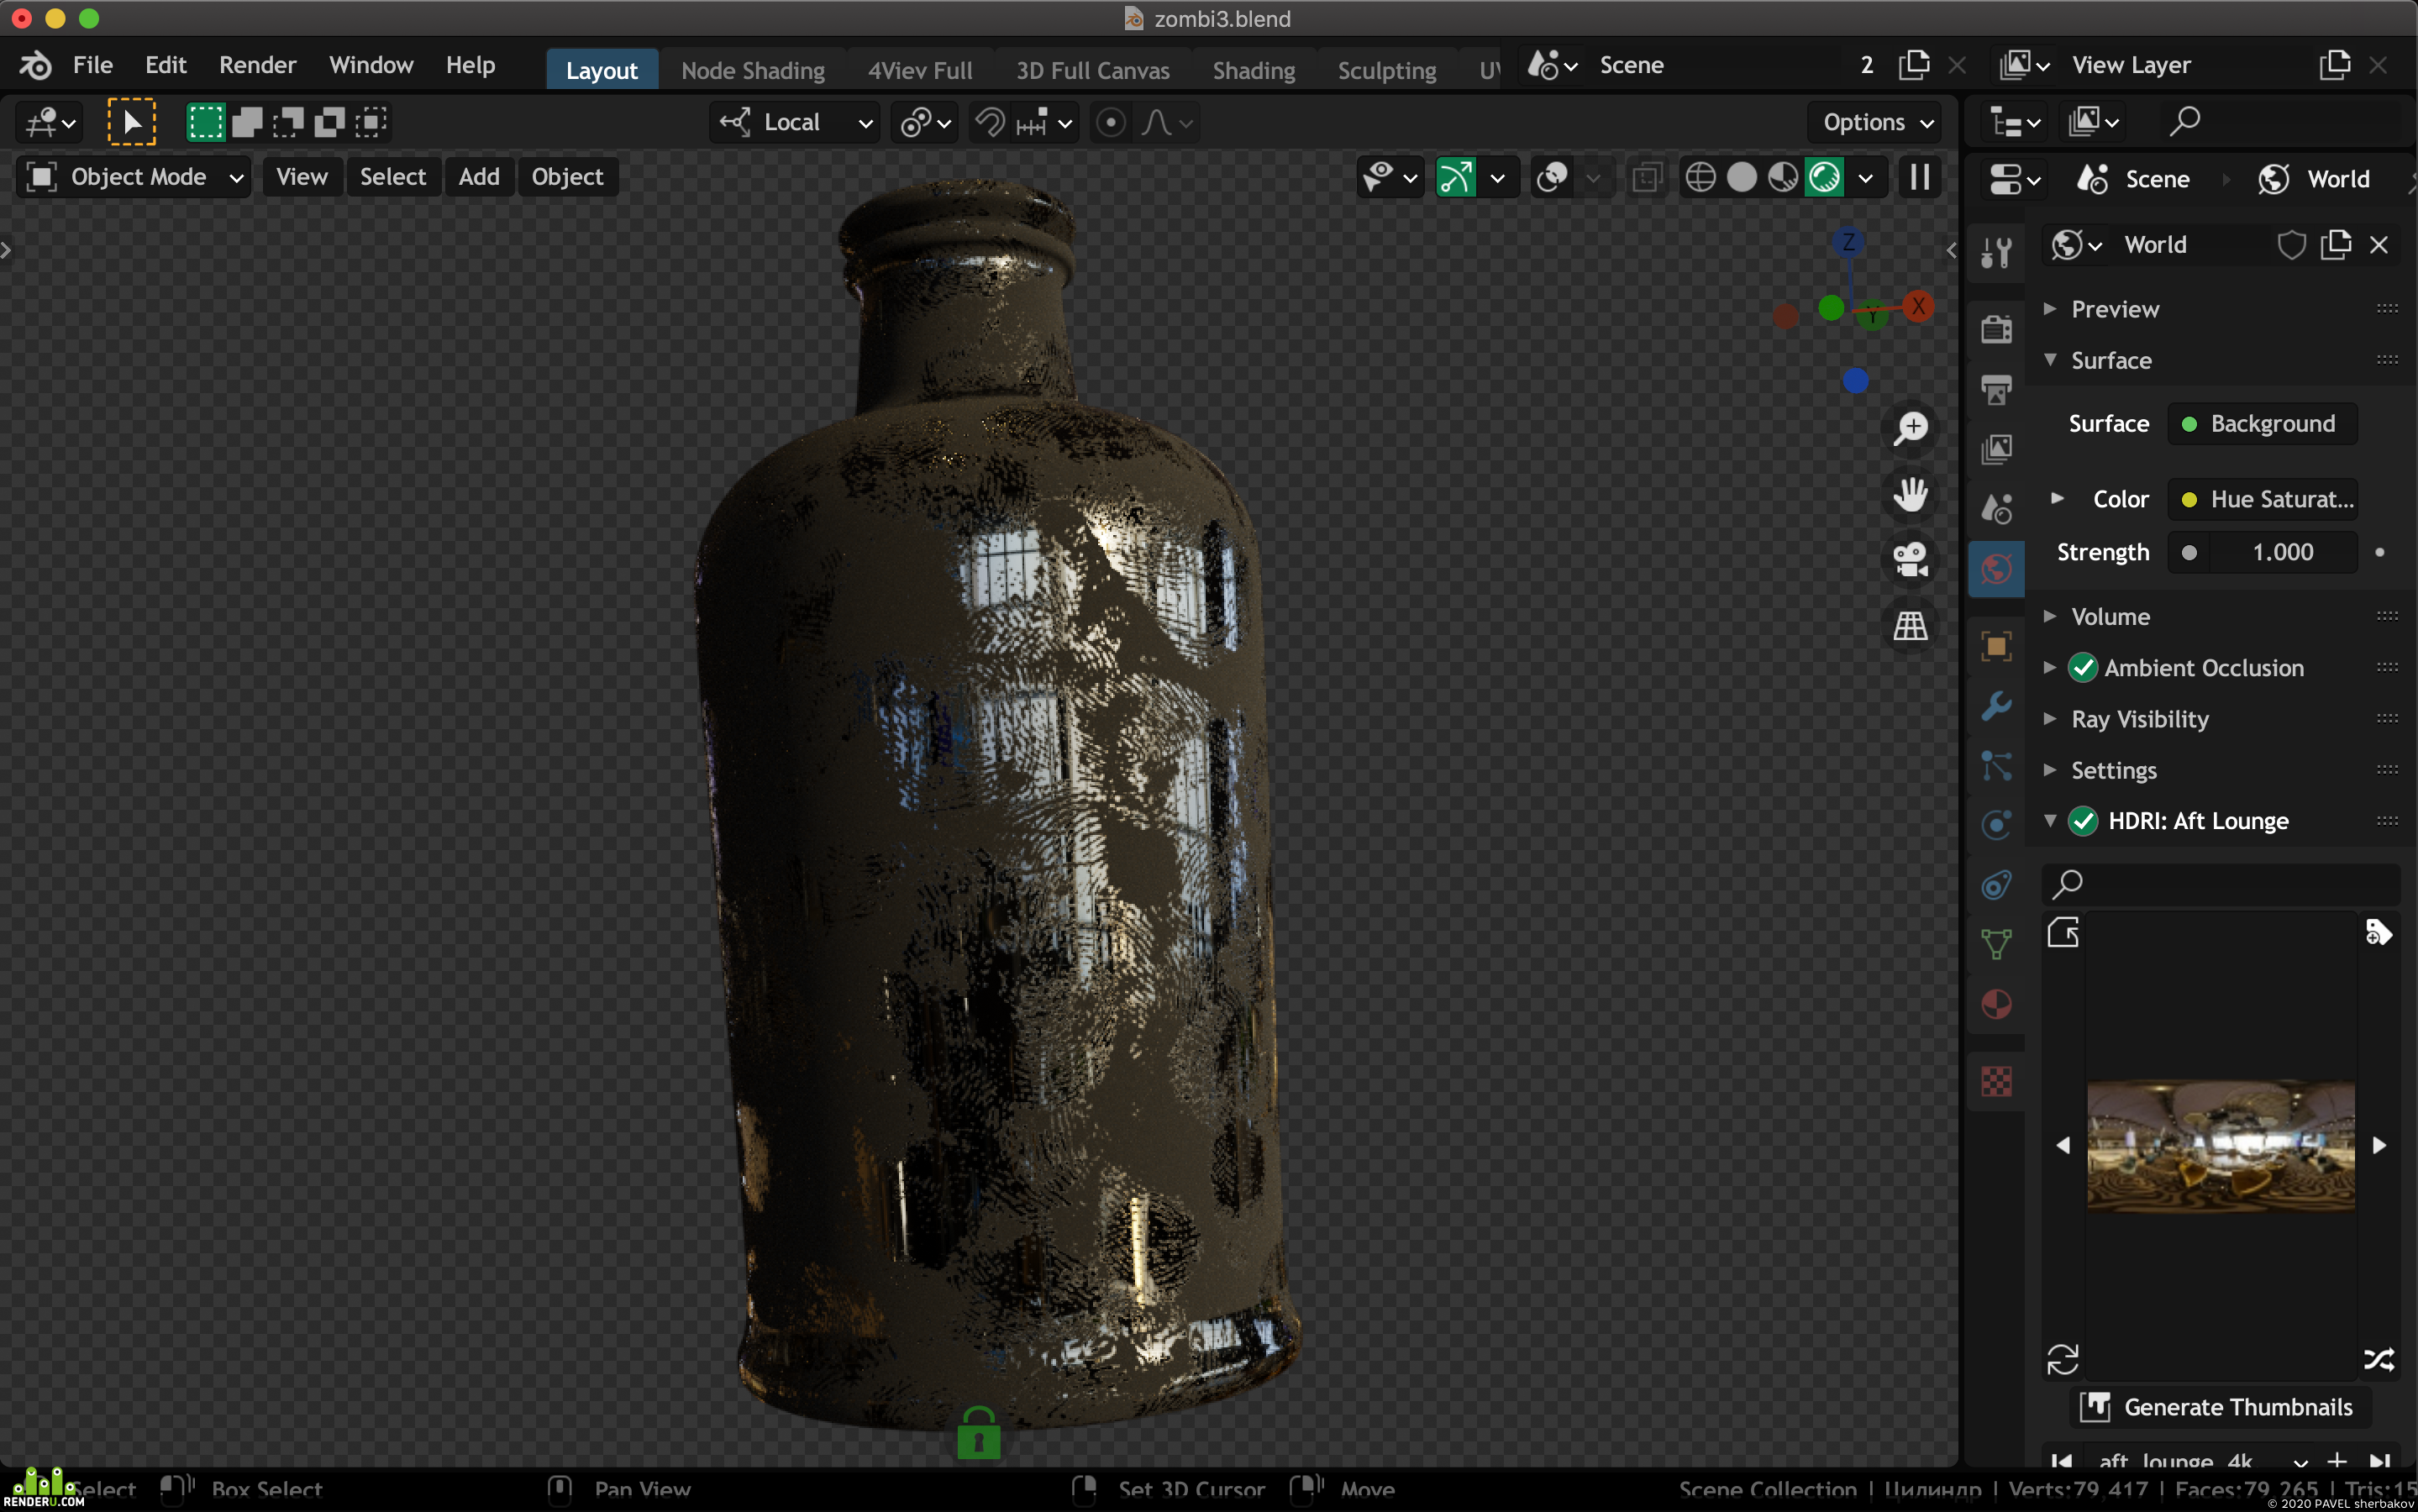Click the pan view hand icon
The width and height of the screenshot is (2418, 1512).
[1911, 494]
